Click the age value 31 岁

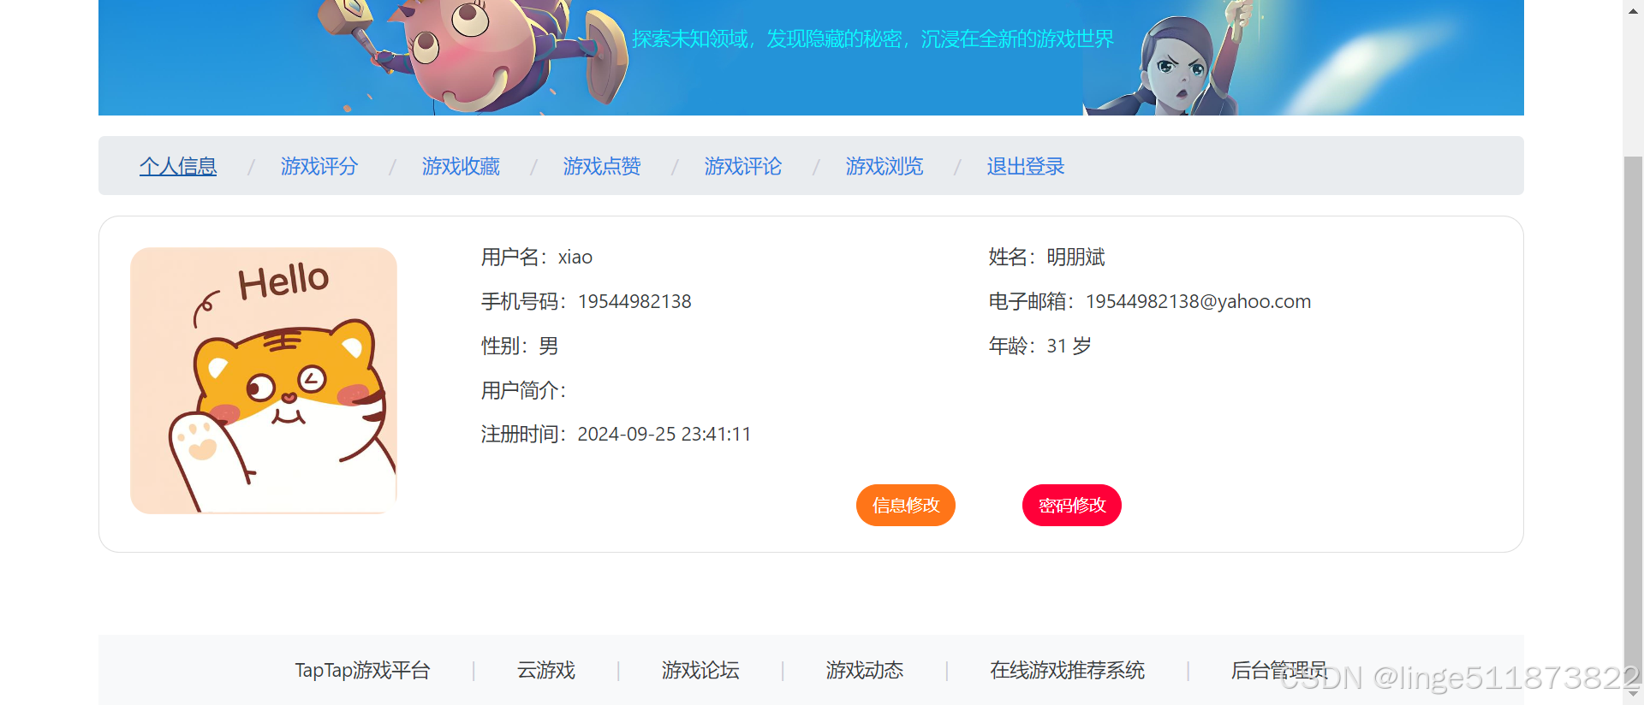click(x=1069, y=346)
